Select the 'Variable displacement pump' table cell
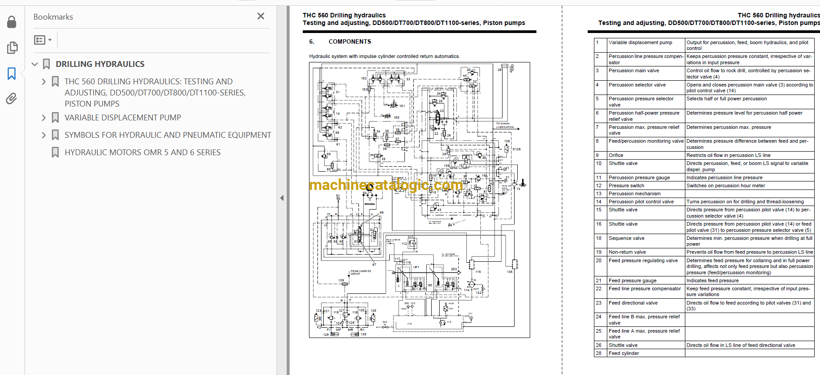 point(646,45)
